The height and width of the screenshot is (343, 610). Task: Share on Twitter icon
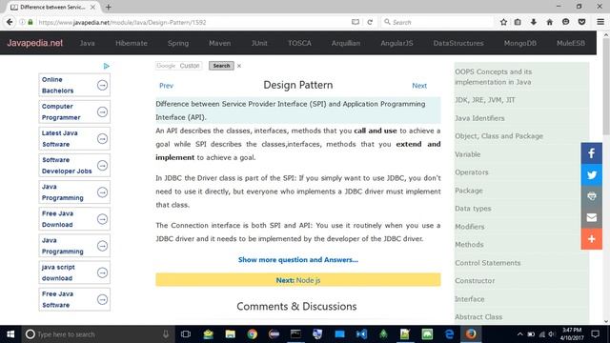pos(591,174)
